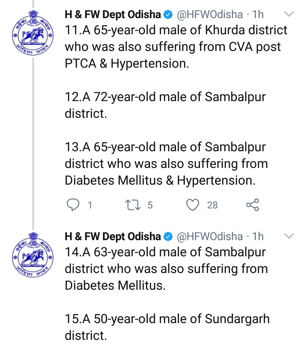Retweet the tweet with 5 retweets
The height and width of the screenshot is (352, 306).
pyautogui.click(x=133, y=205)
